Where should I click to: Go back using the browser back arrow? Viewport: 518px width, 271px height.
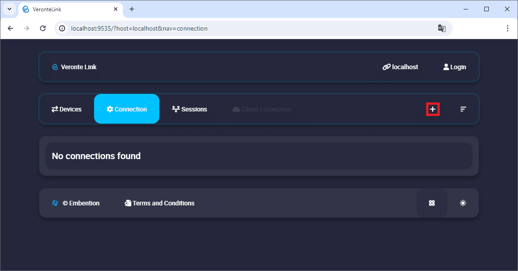(x=11, y=28)
